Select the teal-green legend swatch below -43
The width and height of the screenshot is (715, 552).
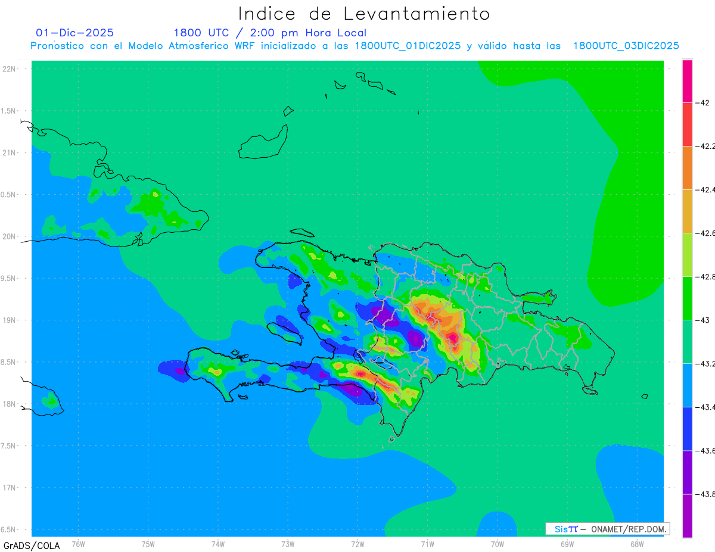(x=687, y=342)
